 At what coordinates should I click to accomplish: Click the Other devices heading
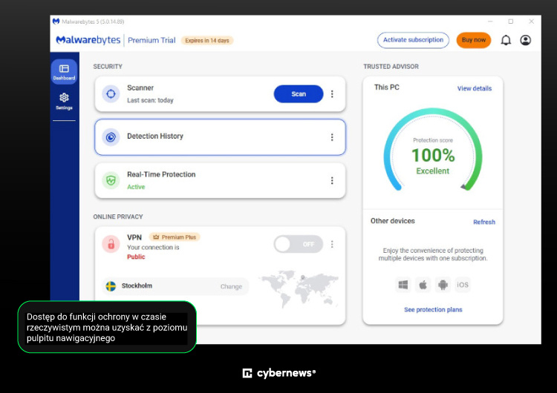pyautogui.click(x=393, y=221)
